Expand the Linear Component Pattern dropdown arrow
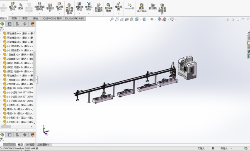The image size is (250, 151). (39, 14)
